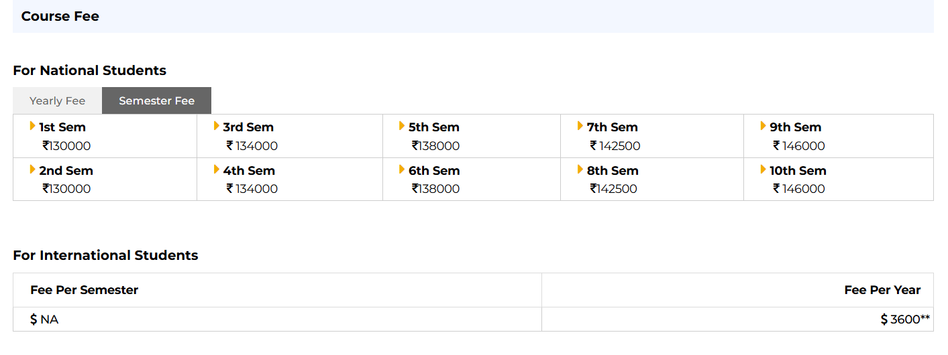Click the arrow icon beside 9th Sem
948x355 pixels.
click(763, 126)
